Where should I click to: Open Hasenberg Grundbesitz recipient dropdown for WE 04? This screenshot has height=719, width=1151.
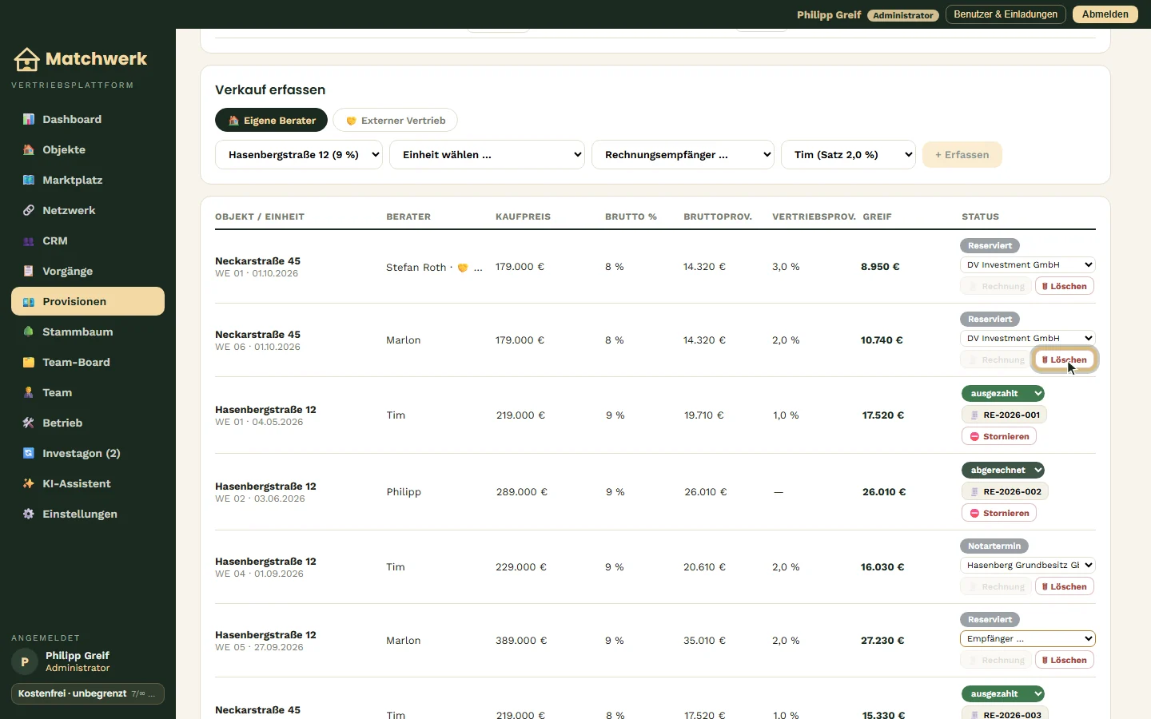coord(1027,565)
